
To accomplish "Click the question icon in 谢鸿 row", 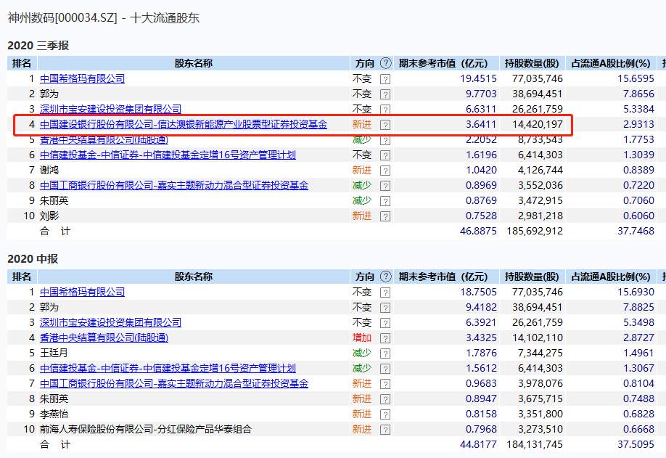I will coord(385,171).
